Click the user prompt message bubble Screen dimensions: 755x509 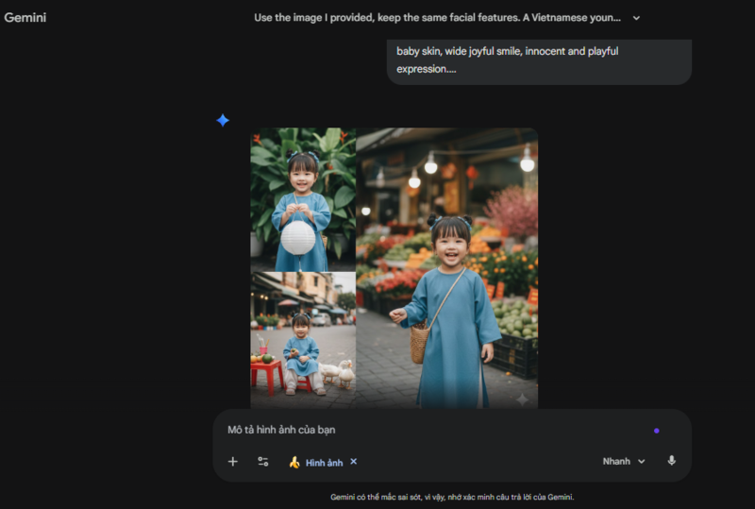(538, 60)
